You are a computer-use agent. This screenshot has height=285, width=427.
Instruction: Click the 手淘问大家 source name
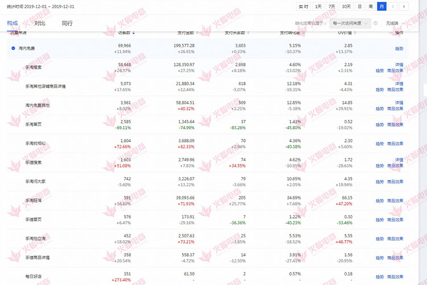click(x=35, y=181)
